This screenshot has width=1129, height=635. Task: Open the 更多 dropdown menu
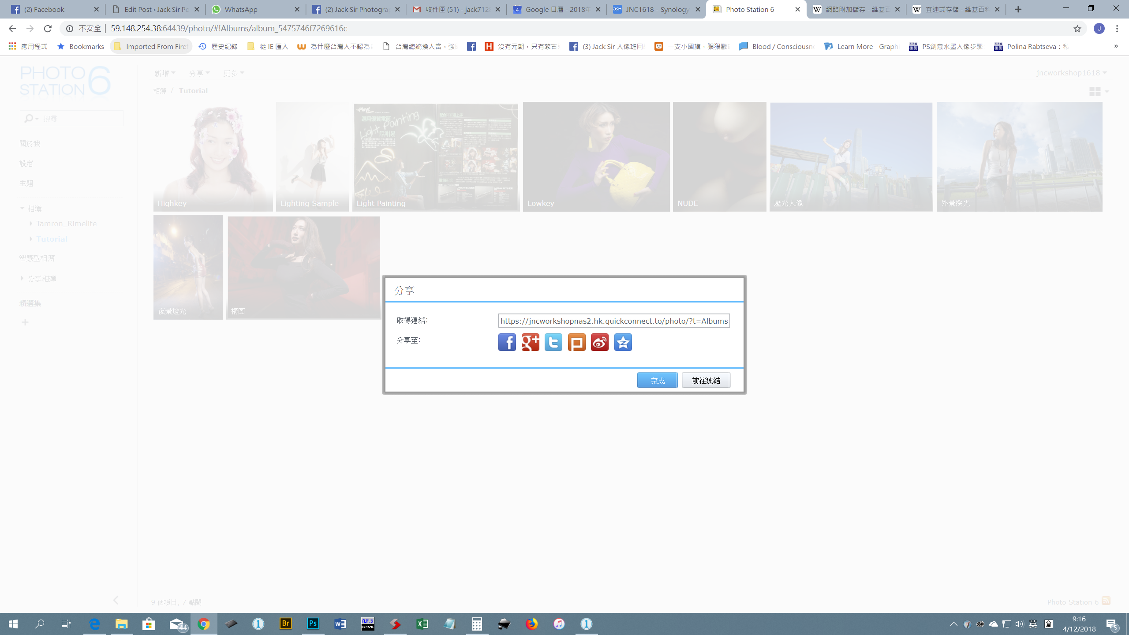[x=233, y=73]
